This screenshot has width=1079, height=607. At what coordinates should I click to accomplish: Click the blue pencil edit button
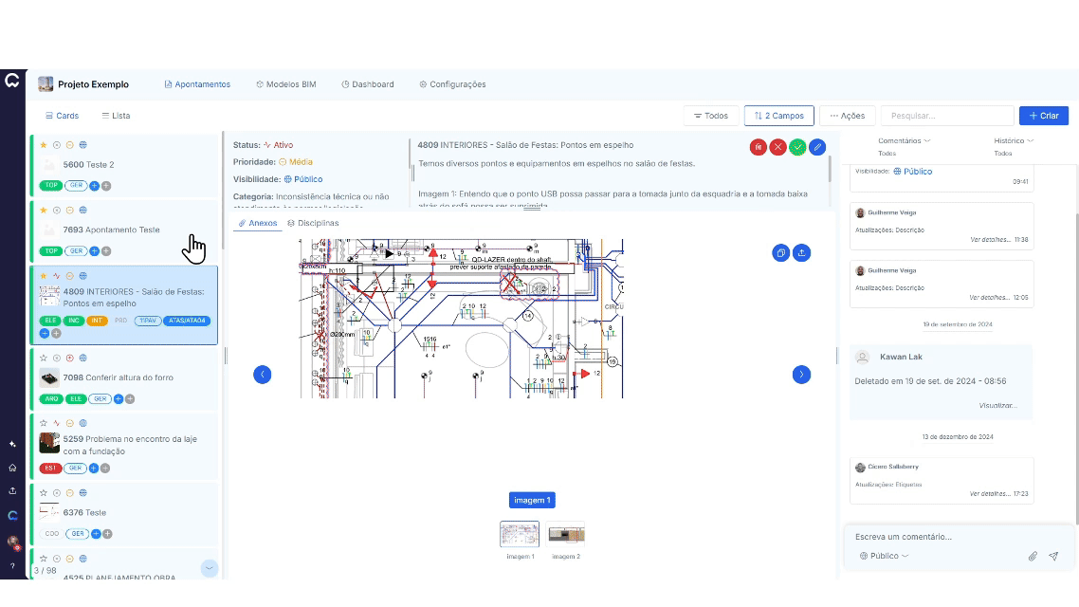[x=817, y=147]
